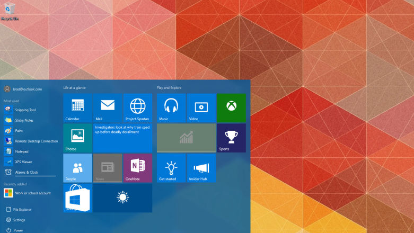Open the Recycle Bin desktop icon
The width and height of the screenshot is (414, 233).
tap(10, 11)
